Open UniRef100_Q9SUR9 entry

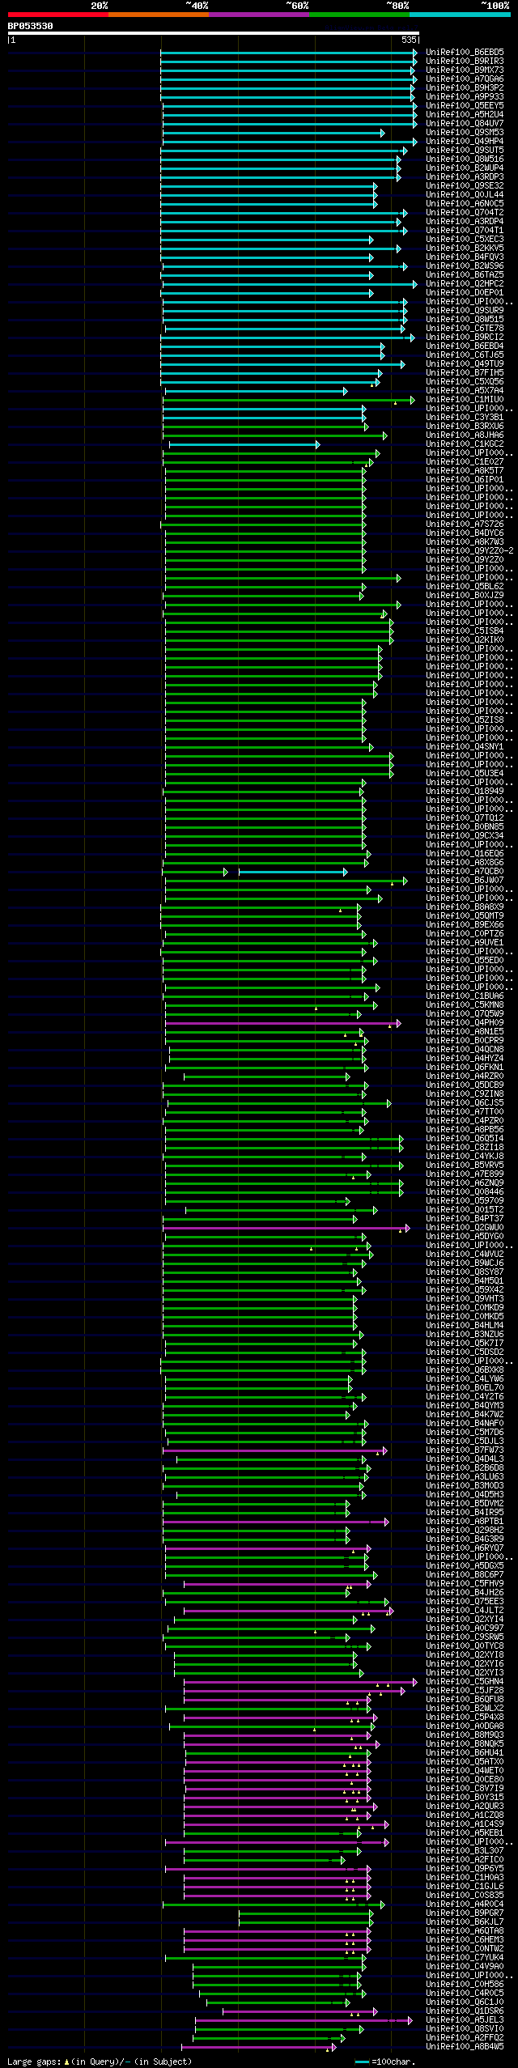pos(465,311)
